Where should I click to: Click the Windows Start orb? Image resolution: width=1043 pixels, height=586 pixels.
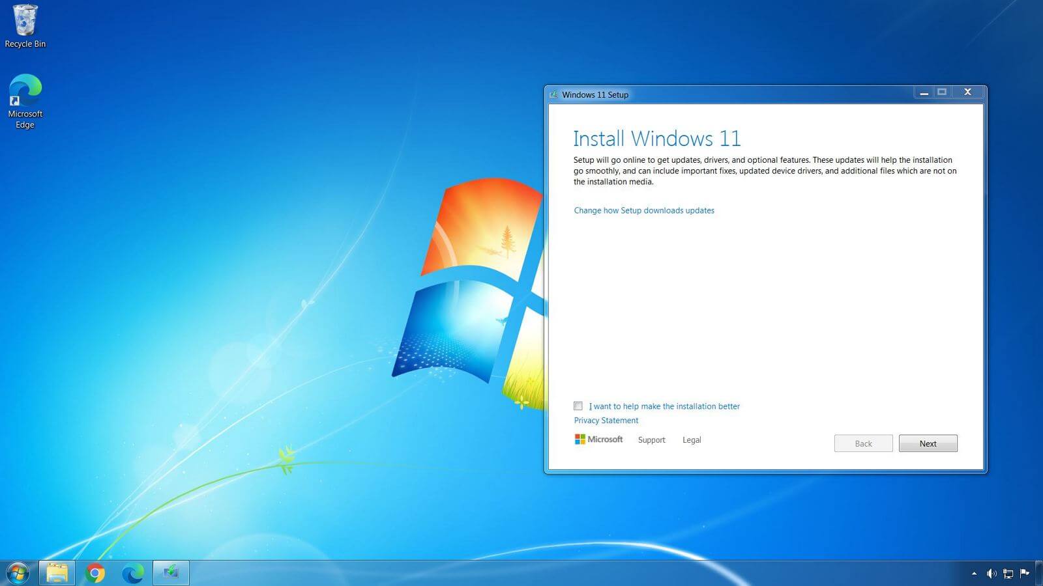(x=18, y=573)
